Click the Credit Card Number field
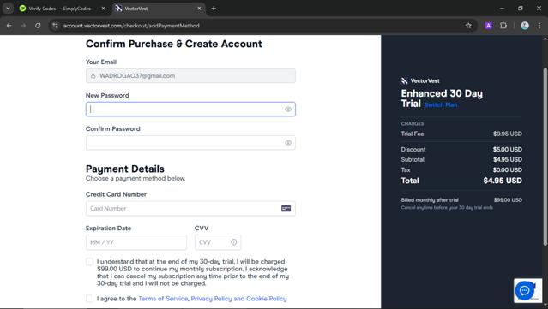The width and height of the screenshot is (548, 309). click(190, 209)
